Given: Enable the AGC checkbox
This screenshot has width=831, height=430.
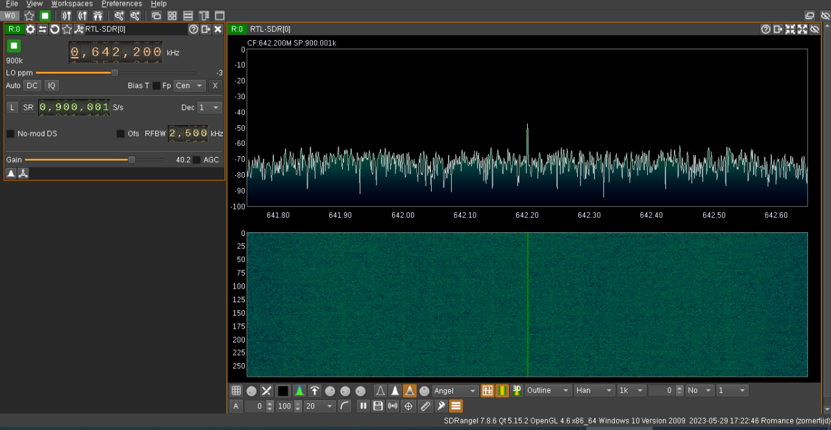Looking at the screenshot, I should pyautogui.click(x=197, y=160).
